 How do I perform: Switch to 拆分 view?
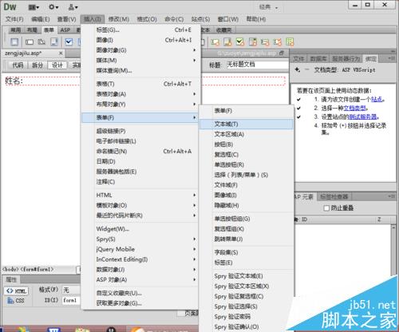point(38,65)
